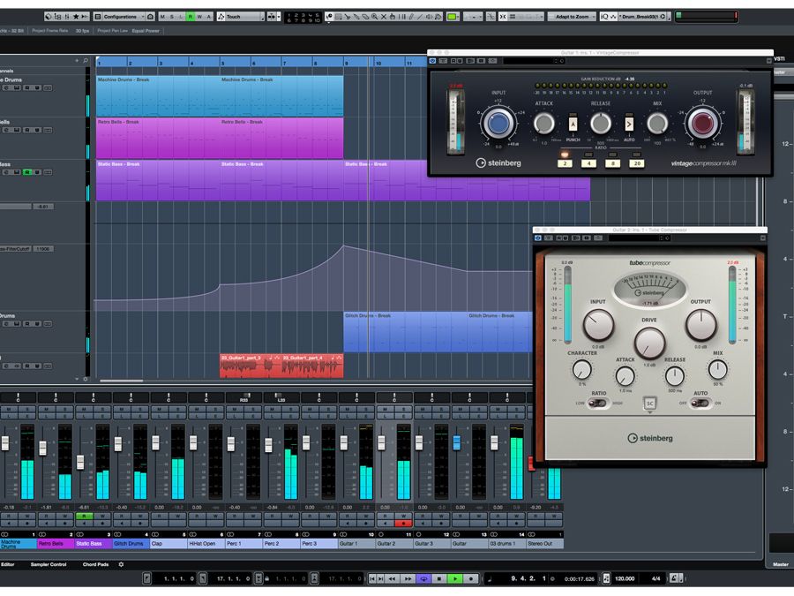Viewport: 794px width, 596px height.
Task: Toggle the global Write automation button in toolbar
Action: (x=199, y=17)
